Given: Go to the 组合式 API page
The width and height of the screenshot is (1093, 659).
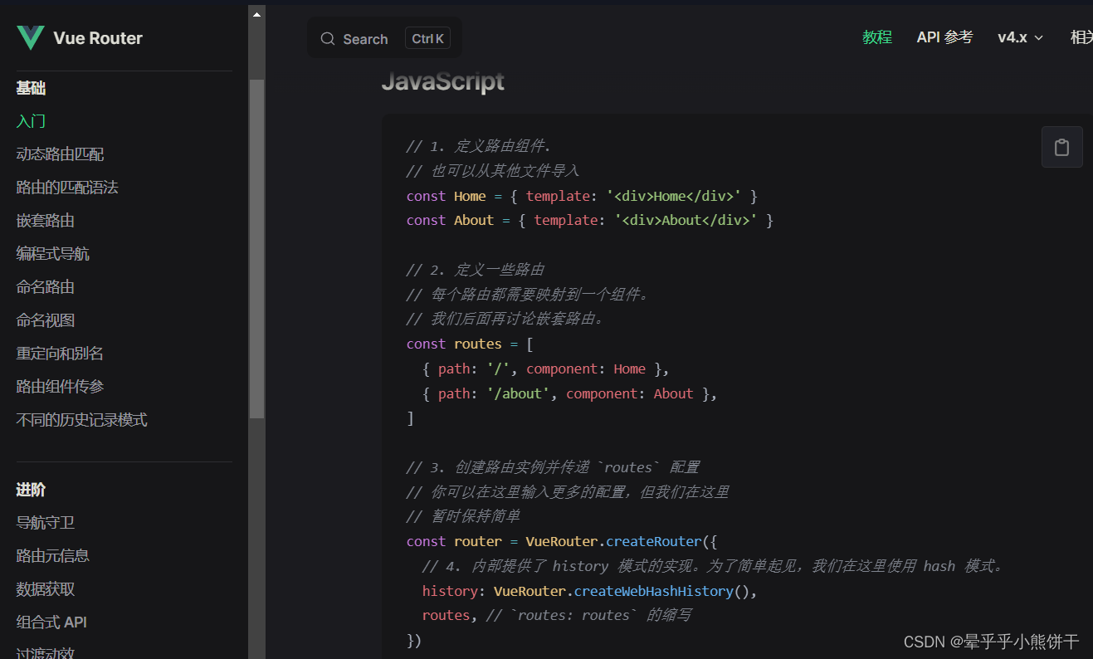Looking at the screenshot, I should (x=51, y=622).
